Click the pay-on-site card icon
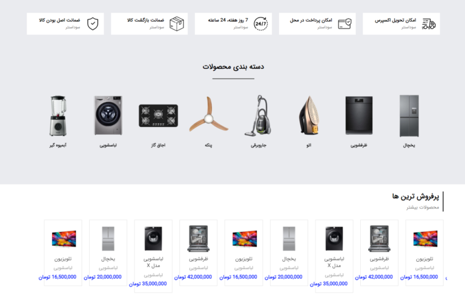 pos(345,24)
